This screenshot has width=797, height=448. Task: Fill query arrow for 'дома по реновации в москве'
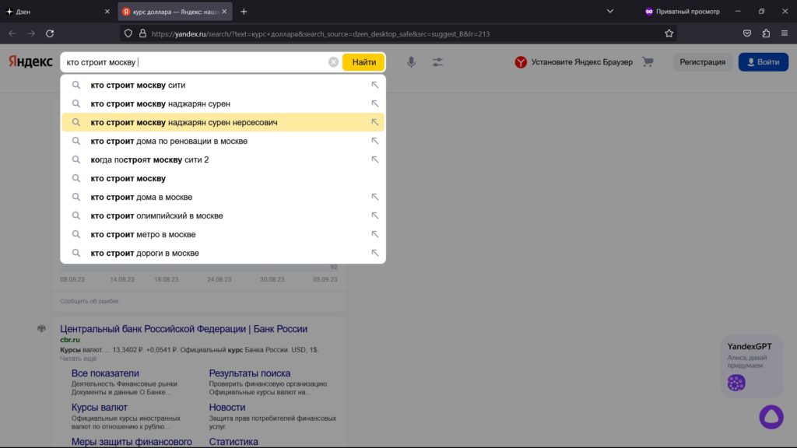click(374, 141)
